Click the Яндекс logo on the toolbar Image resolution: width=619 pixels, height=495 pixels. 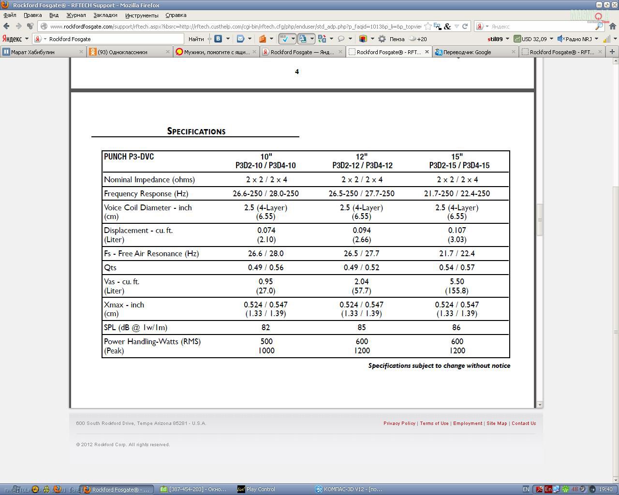[12, 39]
